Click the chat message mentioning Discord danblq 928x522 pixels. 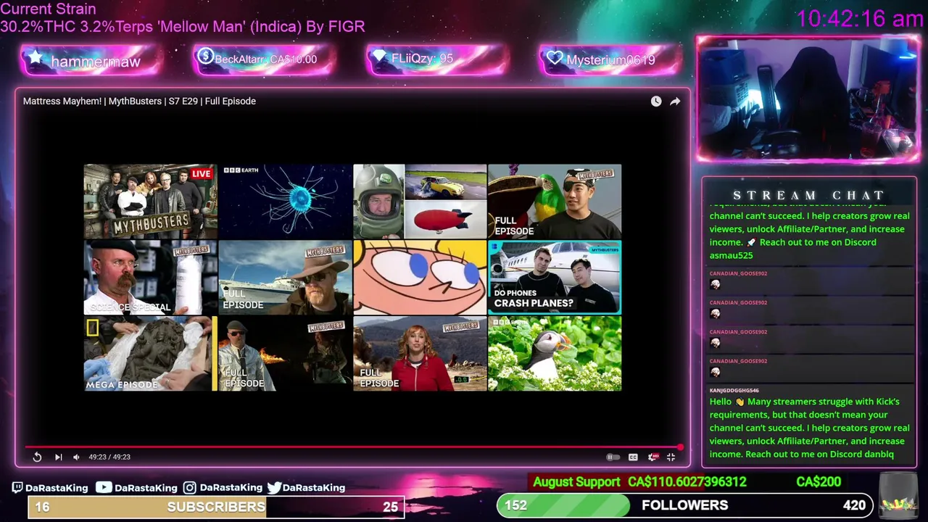tap(809, 428)
